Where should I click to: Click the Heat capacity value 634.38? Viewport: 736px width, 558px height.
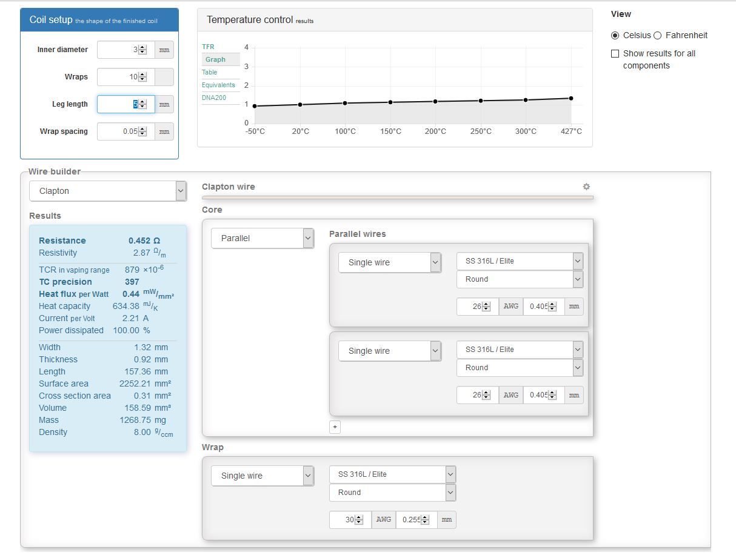[x=127, y=306]
